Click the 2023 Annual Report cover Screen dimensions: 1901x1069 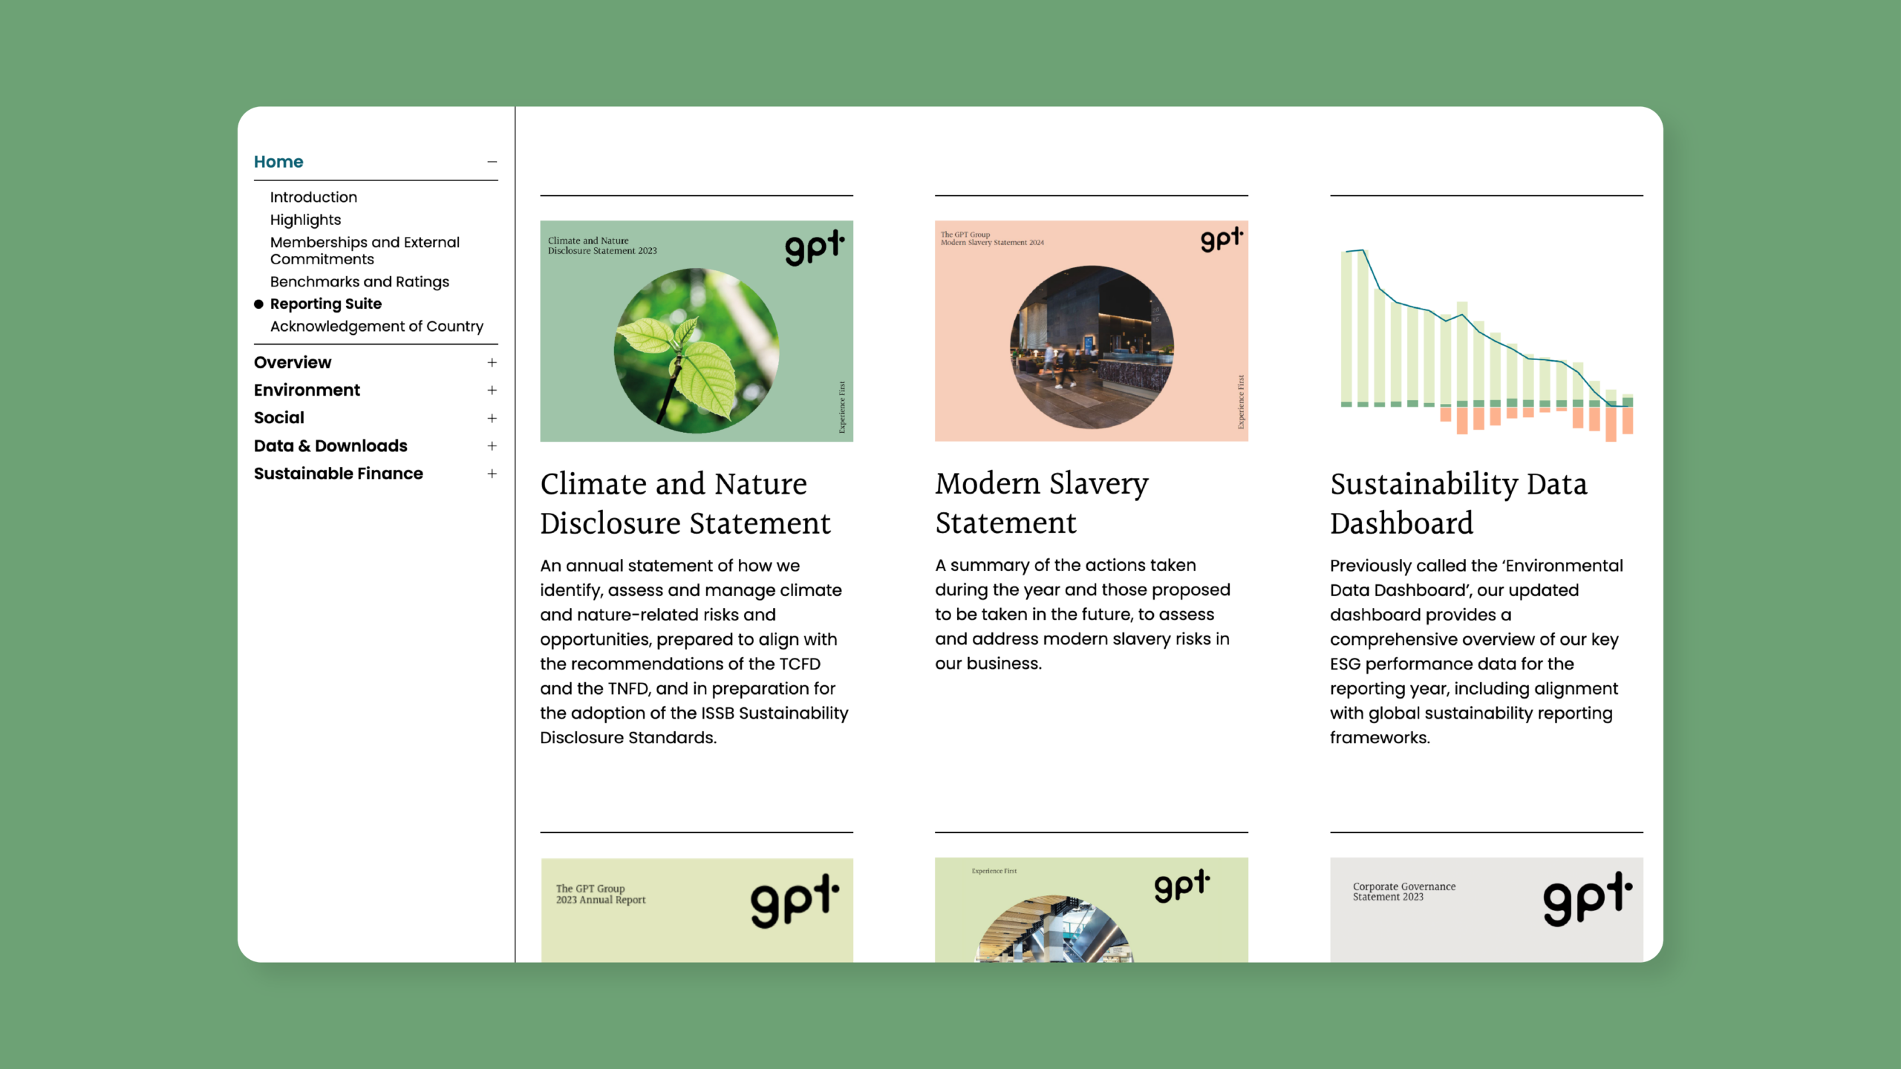point(696,910)
